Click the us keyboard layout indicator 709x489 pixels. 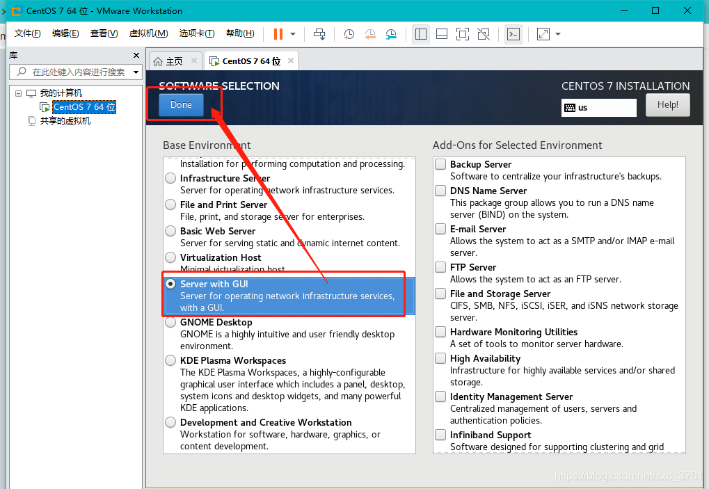pos(598,108)
